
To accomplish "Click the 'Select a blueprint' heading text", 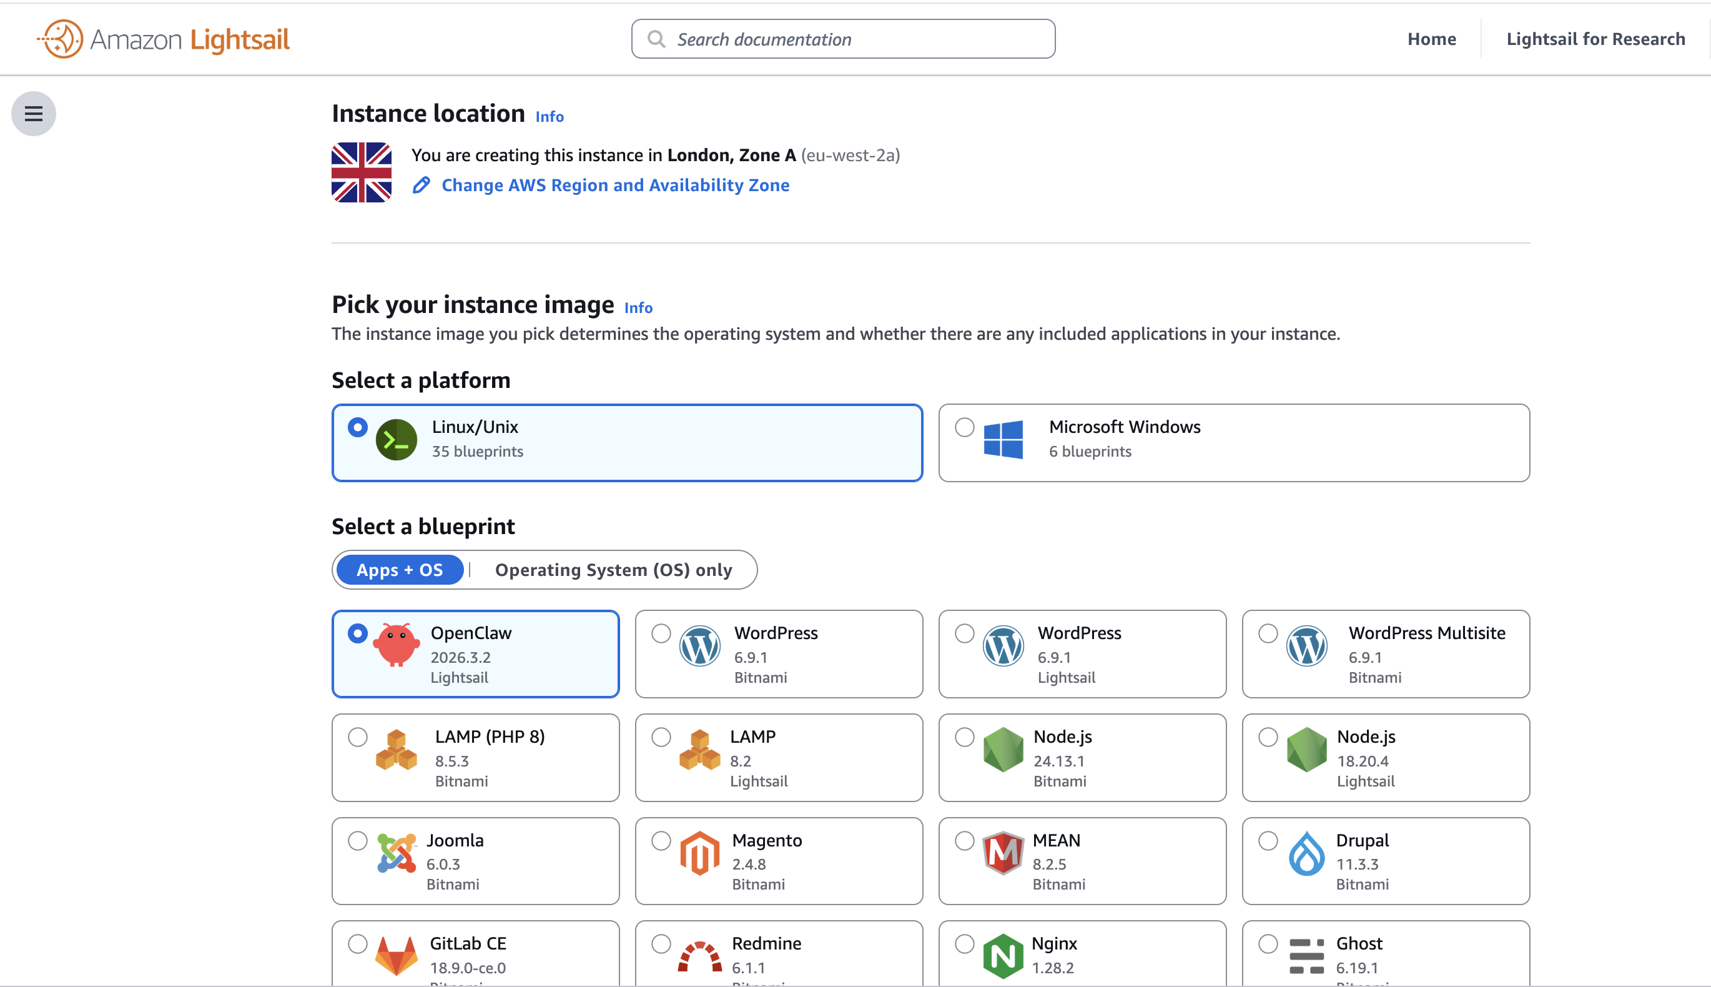I will point(423,527).
